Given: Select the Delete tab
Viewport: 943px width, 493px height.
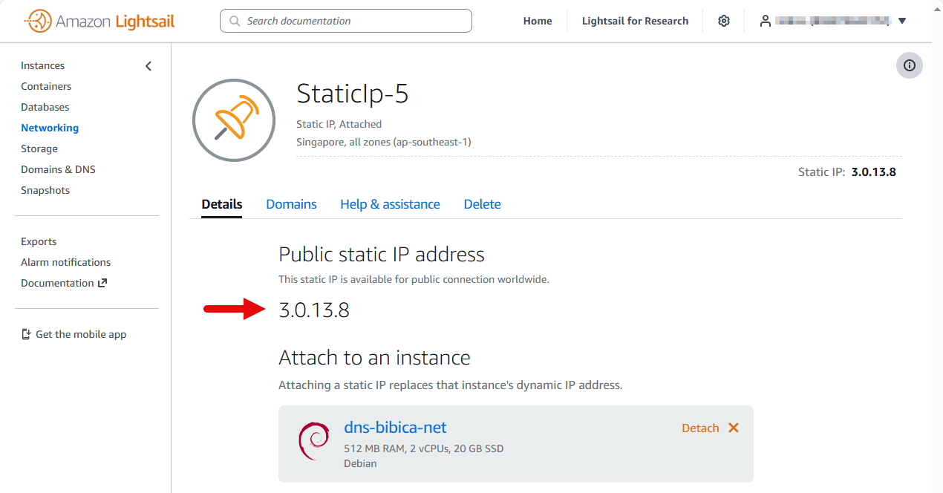Looking at the screenshot, I should tap(482, 204).
